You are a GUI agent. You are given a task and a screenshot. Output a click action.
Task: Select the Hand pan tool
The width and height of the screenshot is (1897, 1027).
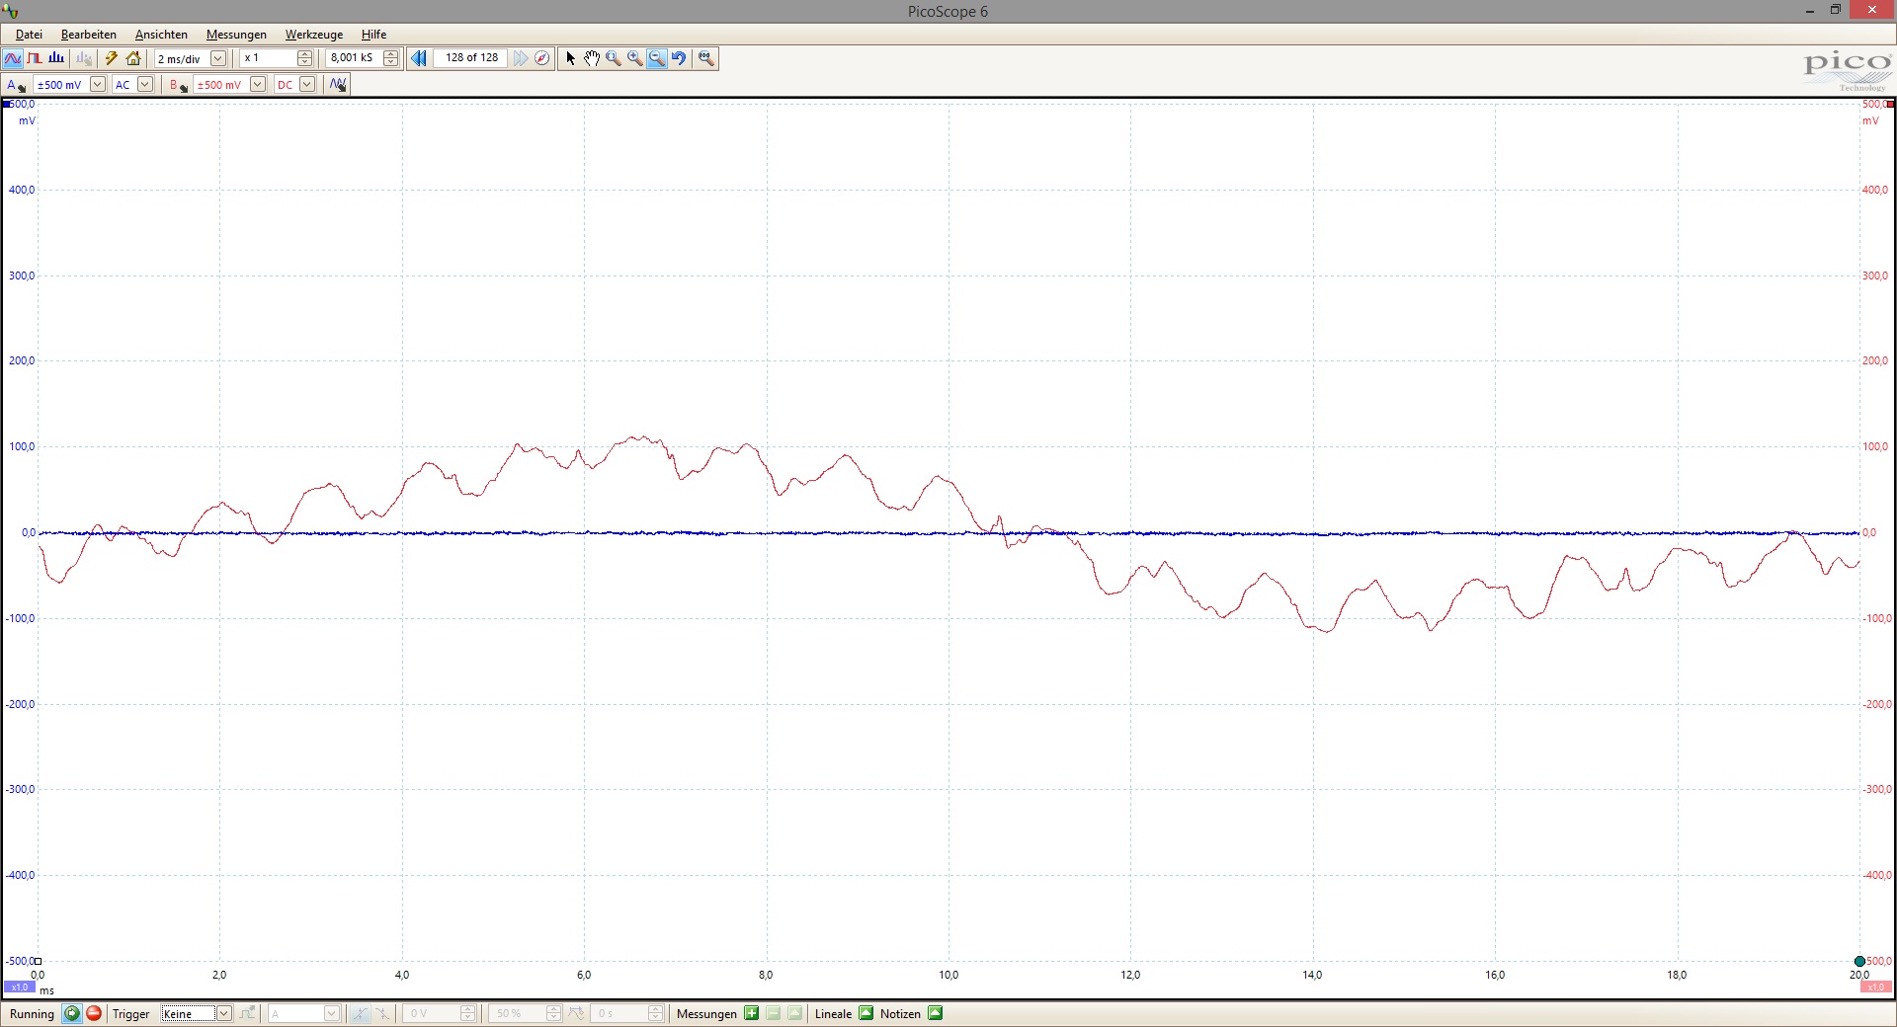point(591,58)
